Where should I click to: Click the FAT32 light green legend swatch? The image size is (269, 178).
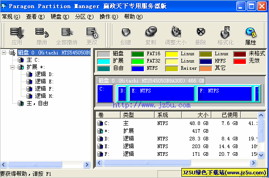[x=137, y=61]
